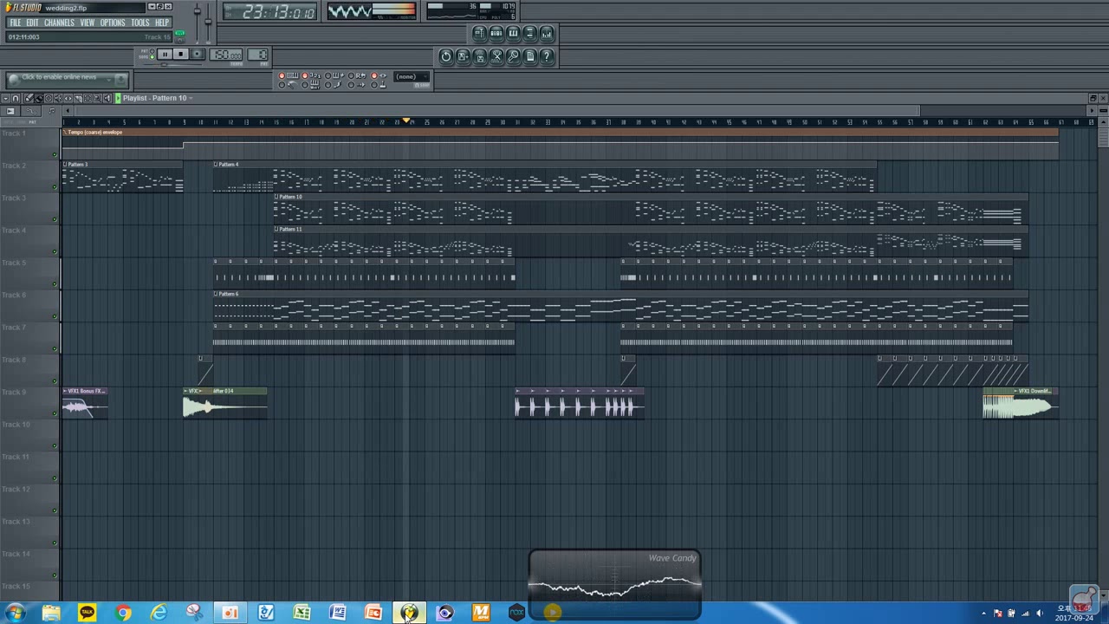Open the Pattern 4 clip menu
This screenshot has width=1109, height=624.
217,164
